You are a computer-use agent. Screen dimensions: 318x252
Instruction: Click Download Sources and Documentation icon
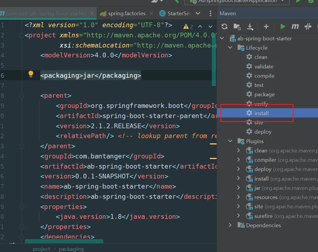coord(250,27)
